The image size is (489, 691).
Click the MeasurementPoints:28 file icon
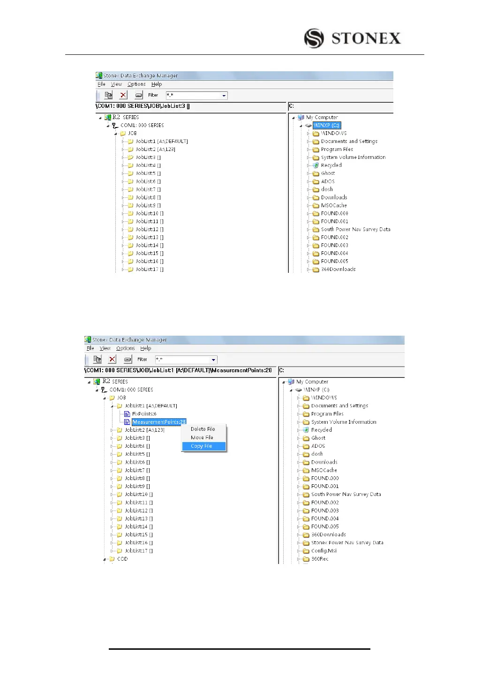click(127, 422)
